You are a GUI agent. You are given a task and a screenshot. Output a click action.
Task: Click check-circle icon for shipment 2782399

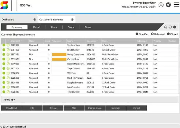(x=8, y=45)
